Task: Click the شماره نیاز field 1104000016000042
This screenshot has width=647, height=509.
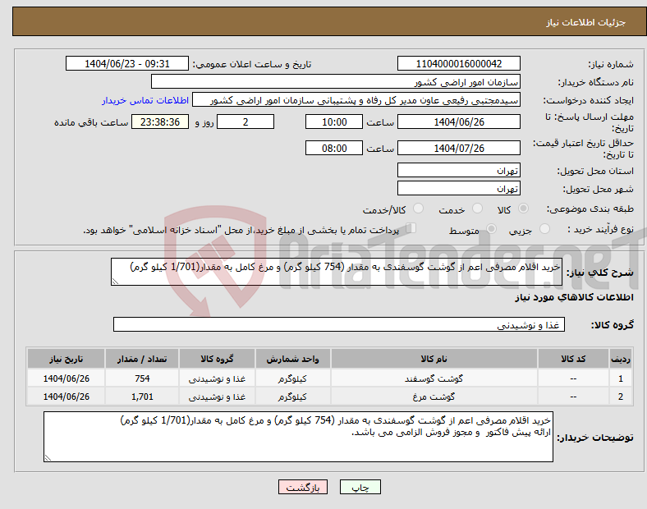Action: pyautogui.click(x=459, y=63)
